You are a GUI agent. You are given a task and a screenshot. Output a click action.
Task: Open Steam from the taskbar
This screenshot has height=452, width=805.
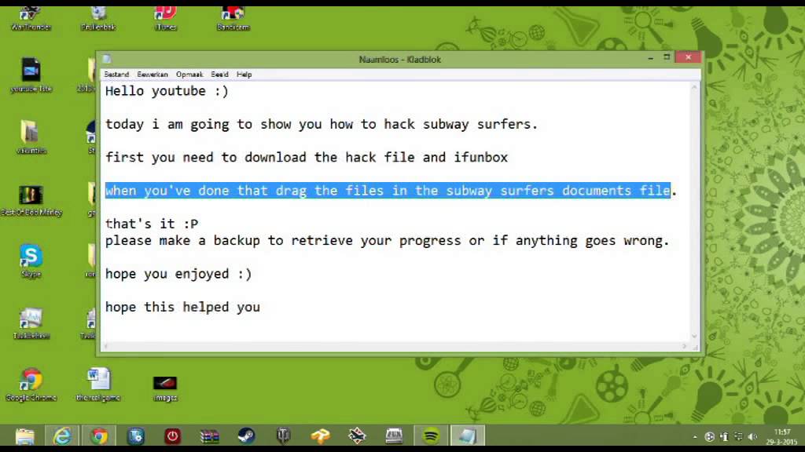click(246, 436)
